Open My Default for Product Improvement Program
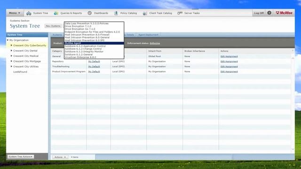The image size is (301, 169). coord(94,72)
